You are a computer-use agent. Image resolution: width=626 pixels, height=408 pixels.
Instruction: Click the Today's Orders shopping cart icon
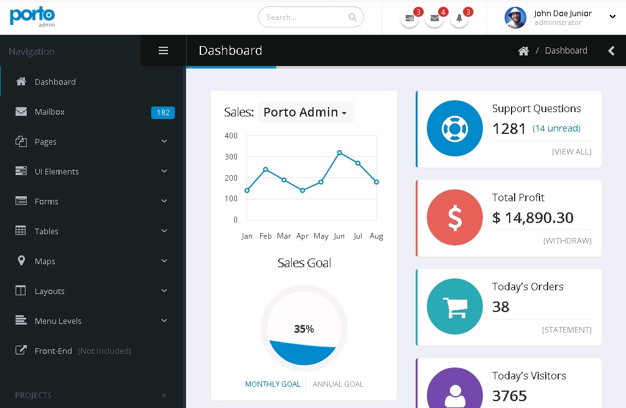click(x=454, y=306)
